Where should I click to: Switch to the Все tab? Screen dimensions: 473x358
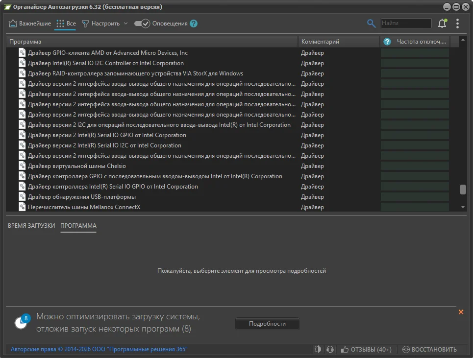(66, 24)
